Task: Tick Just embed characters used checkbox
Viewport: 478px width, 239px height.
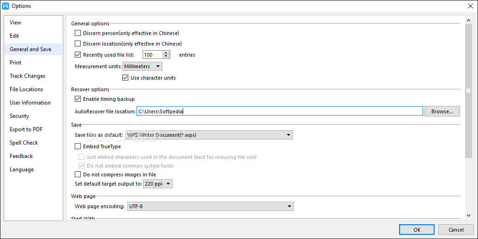Action: (x=81, y=157)
